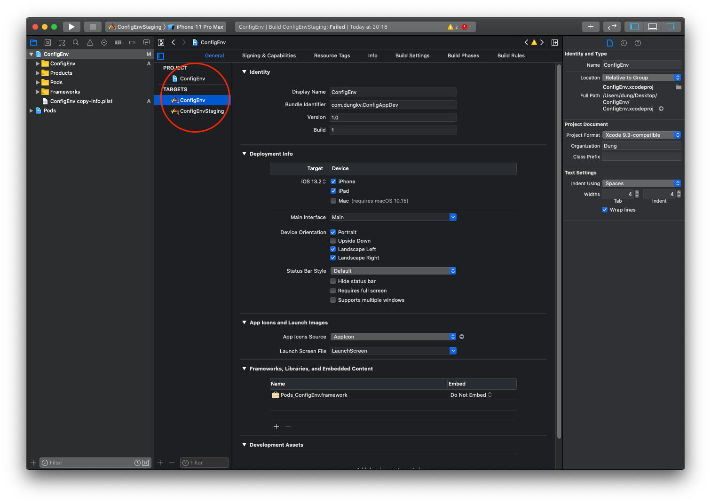The width and height of the screenshot is (711, 504).
Task: Enable Requires full screen option
Action: tap(333, 291)
